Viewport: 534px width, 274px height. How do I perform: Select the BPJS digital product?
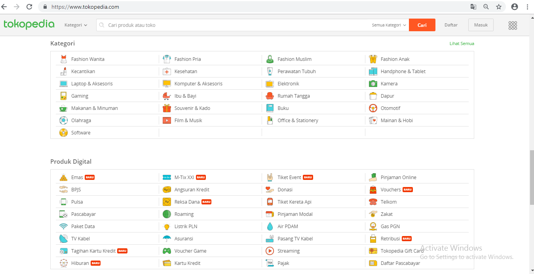pyautogui.click(x=76, y=190)
